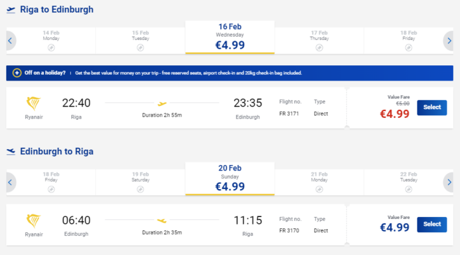Select the 16 Feb Wednesday date tab
This screenshot has width=460, height=255.
230,37
